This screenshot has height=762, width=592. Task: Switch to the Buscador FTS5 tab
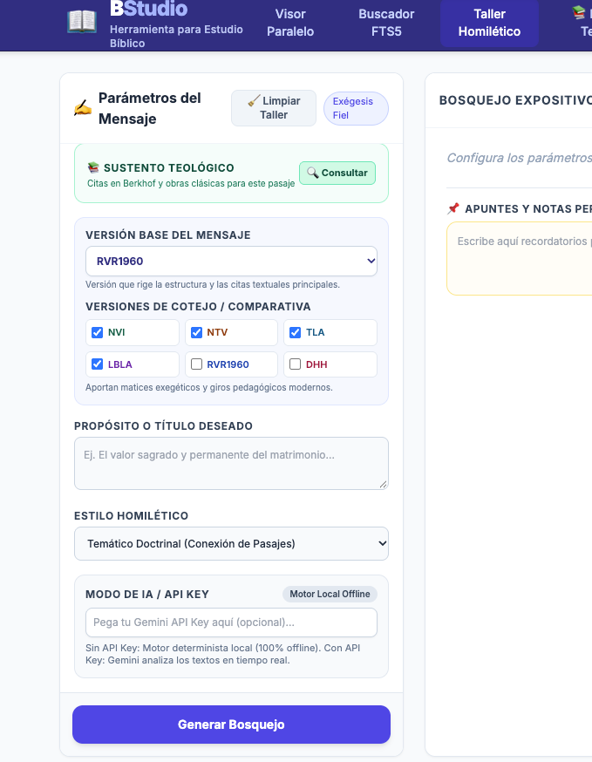click(x=386, y=23)
